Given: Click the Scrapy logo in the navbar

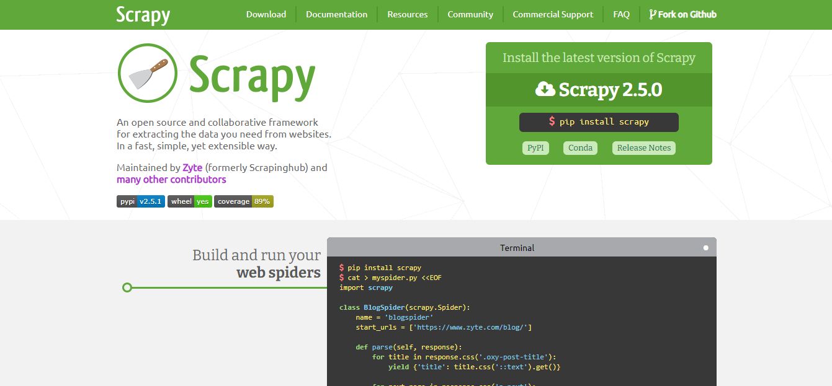Looking at the screenshot, I should click(143, 15).
